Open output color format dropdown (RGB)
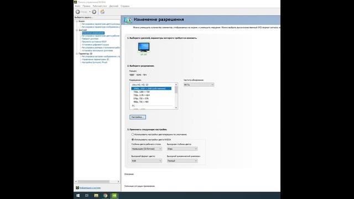The height and width of the screenshot is (199, 354). click(147, 161)
